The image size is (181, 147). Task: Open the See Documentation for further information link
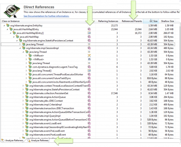click(46, 16)
